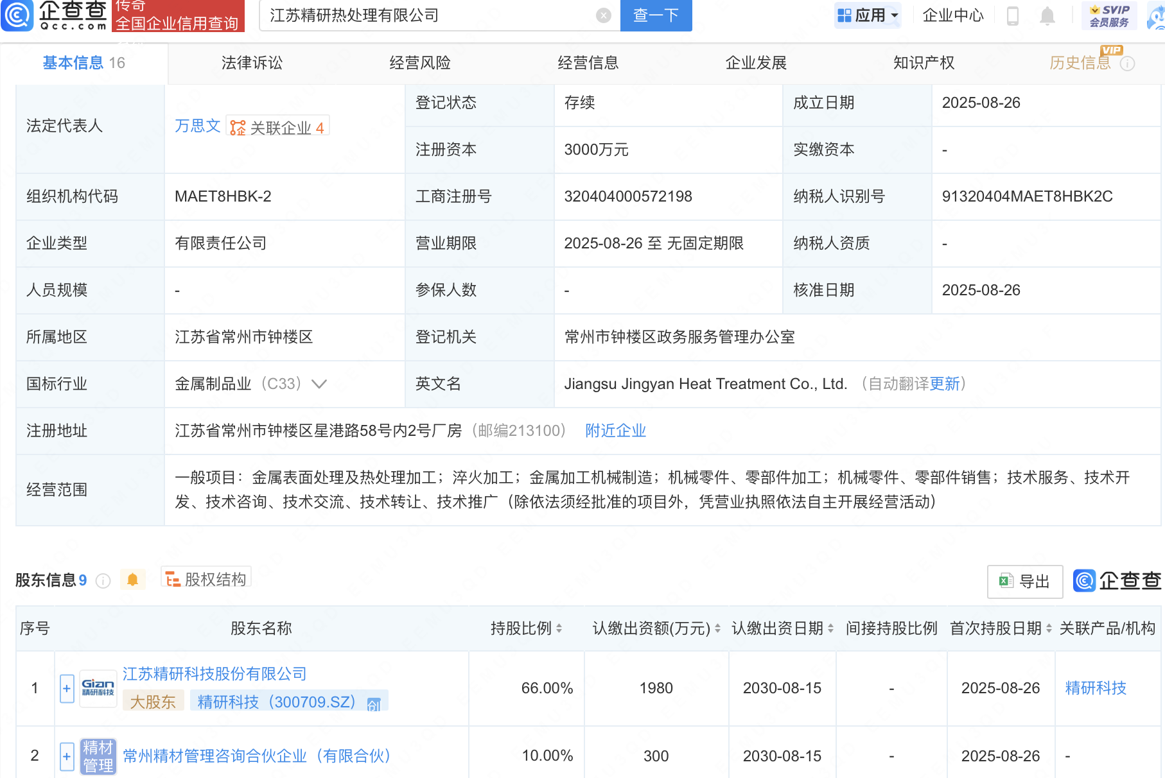
Task: Open the equity structure chart
Action: (x=206, y=580)
